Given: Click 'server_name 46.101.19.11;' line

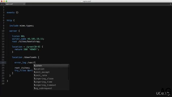Looking at the screenshot, I should click(x=28, y=39).
